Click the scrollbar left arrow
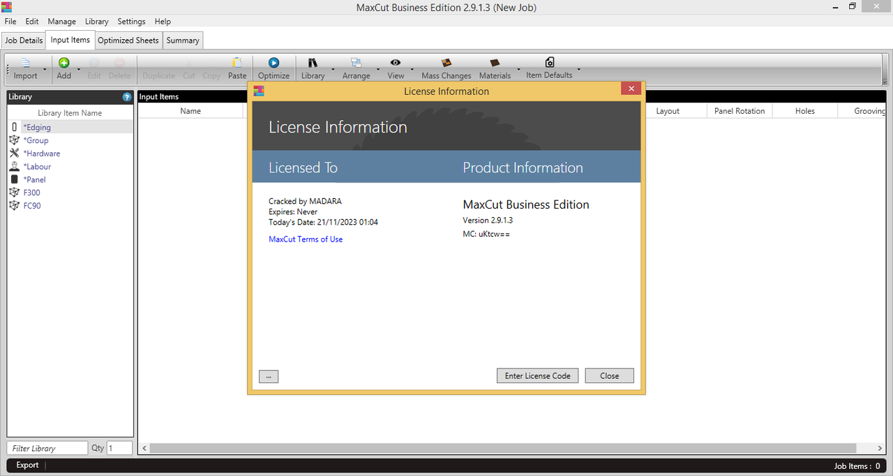Image resolution: width=893 pixels, height=476 pixels. coord(144,448)
